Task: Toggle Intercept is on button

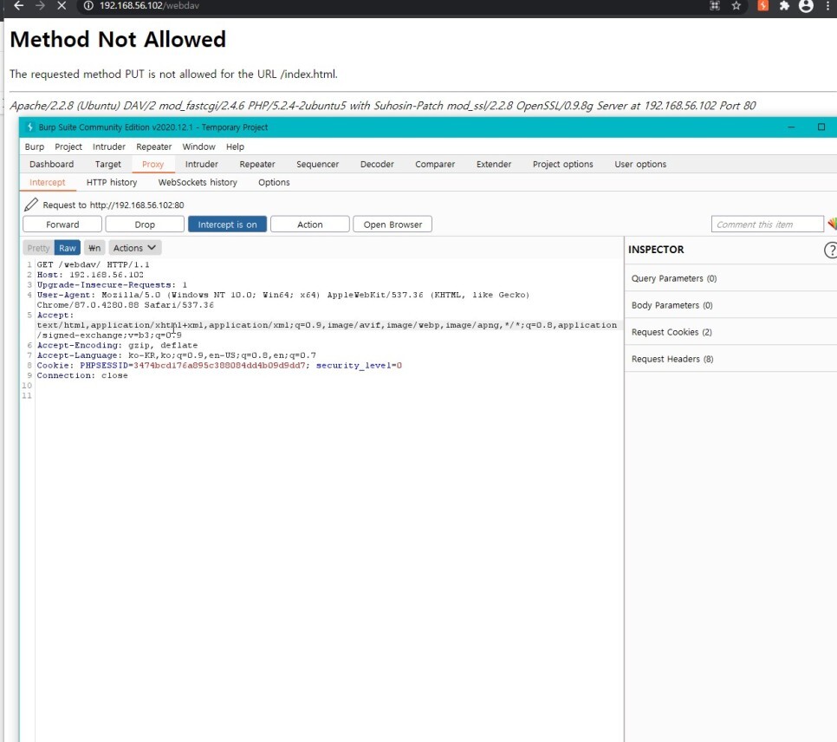Action: point(227,225)
